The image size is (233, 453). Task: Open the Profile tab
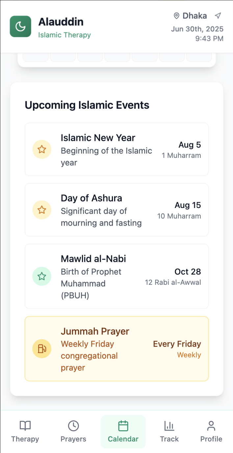pyautogui.click(x=211, y=432)
